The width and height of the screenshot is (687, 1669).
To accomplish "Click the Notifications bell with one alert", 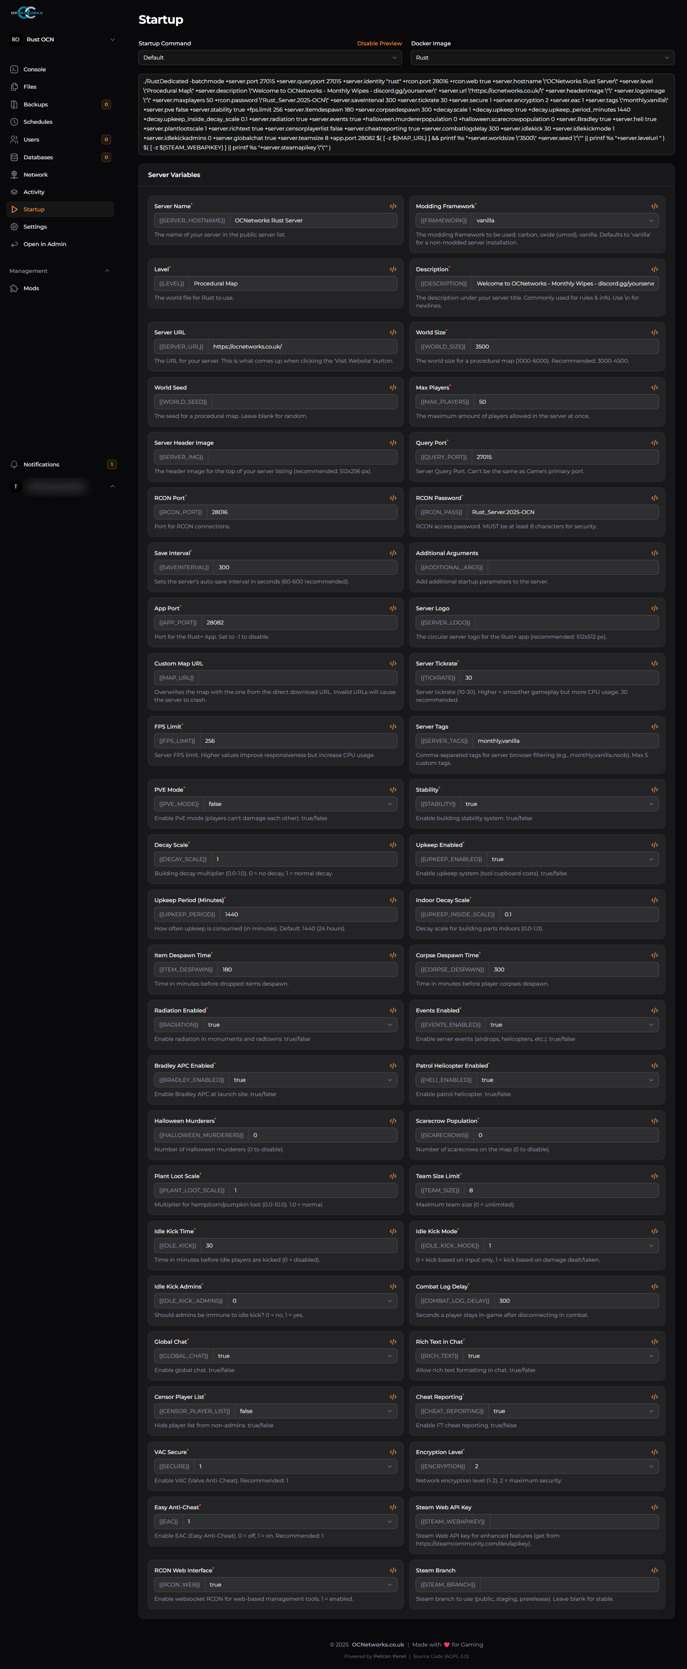I will coord(41,464).
